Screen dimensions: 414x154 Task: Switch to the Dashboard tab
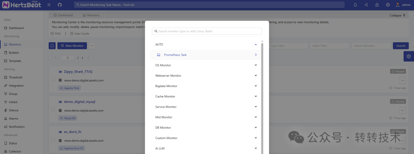[63, 15]
